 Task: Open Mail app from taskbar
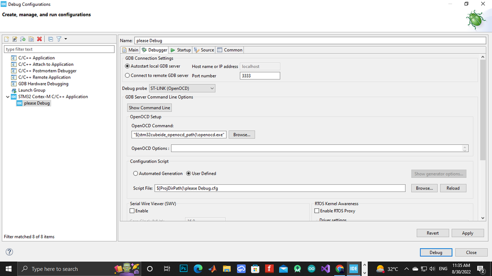coord(283,269)
